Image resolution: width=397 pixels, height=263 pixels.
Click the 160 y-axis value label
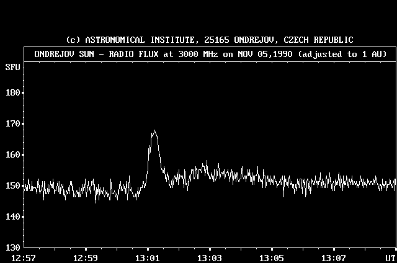[12, 155]
